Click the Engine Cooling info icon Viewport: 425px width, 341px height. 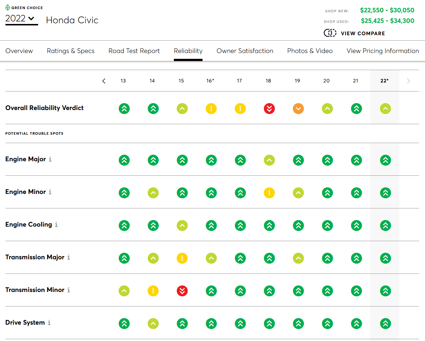coord(56,224)
